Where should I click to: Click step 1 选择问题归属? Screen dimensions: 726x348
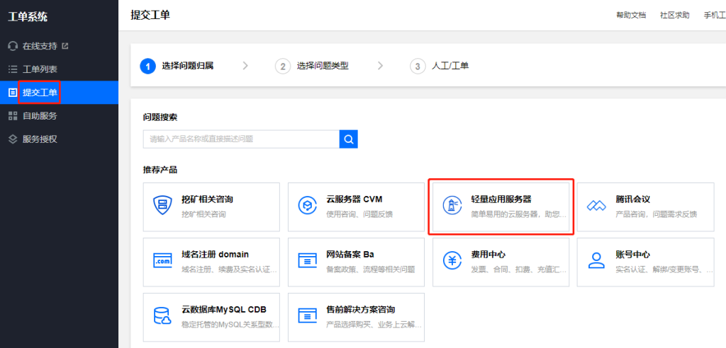tap(177, 66)
